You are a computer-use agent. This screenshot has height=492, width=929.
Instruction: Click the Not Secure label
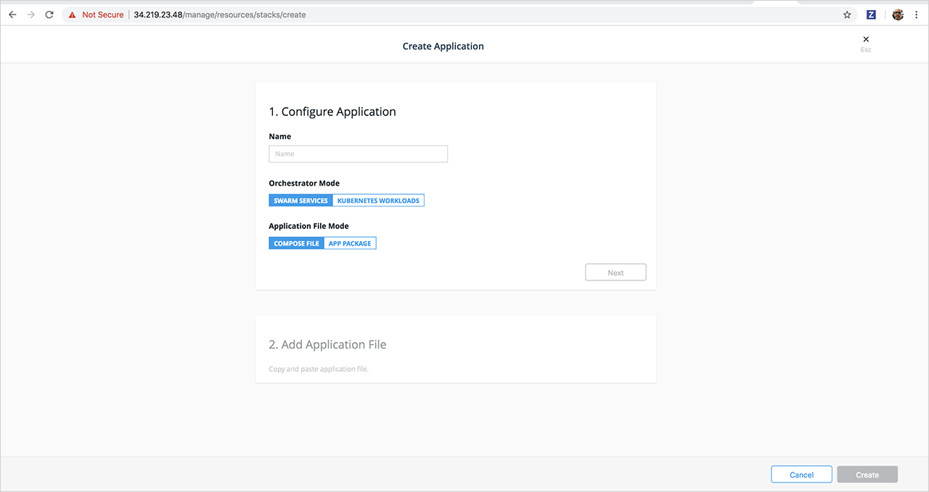point(102,14)
